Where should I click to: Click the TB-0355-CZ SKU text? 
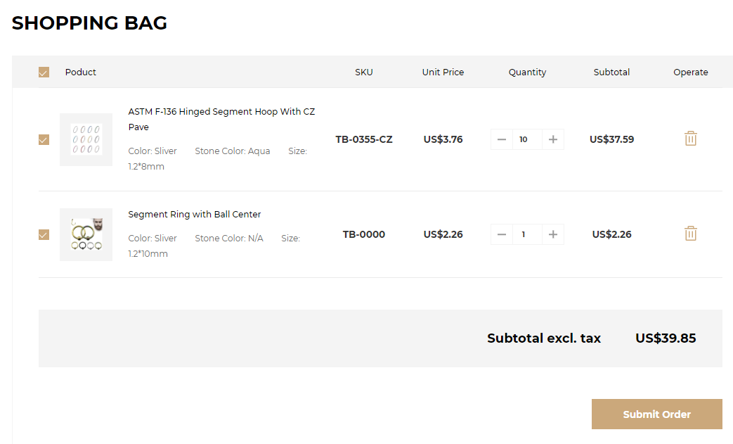pyautogui.click(x=364, y=139)
